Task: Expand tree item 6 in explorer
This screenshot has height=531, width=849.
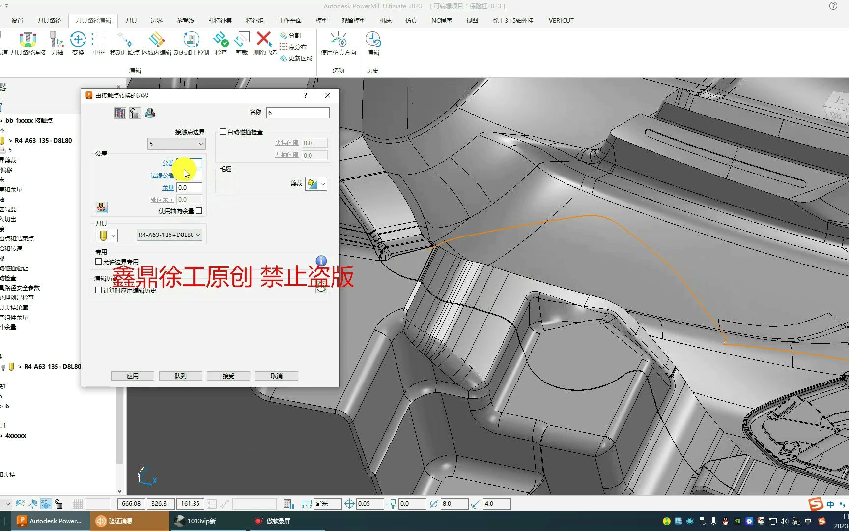Action: point(1,406)
